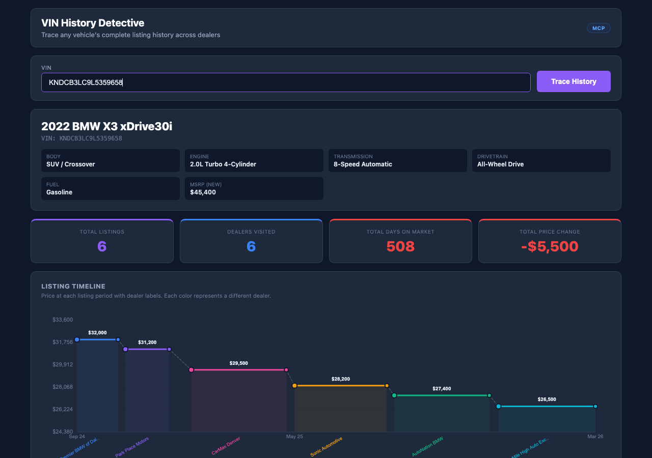Click the AutoNation BMW dealer label
652x458 pixels.
point(427,446)
